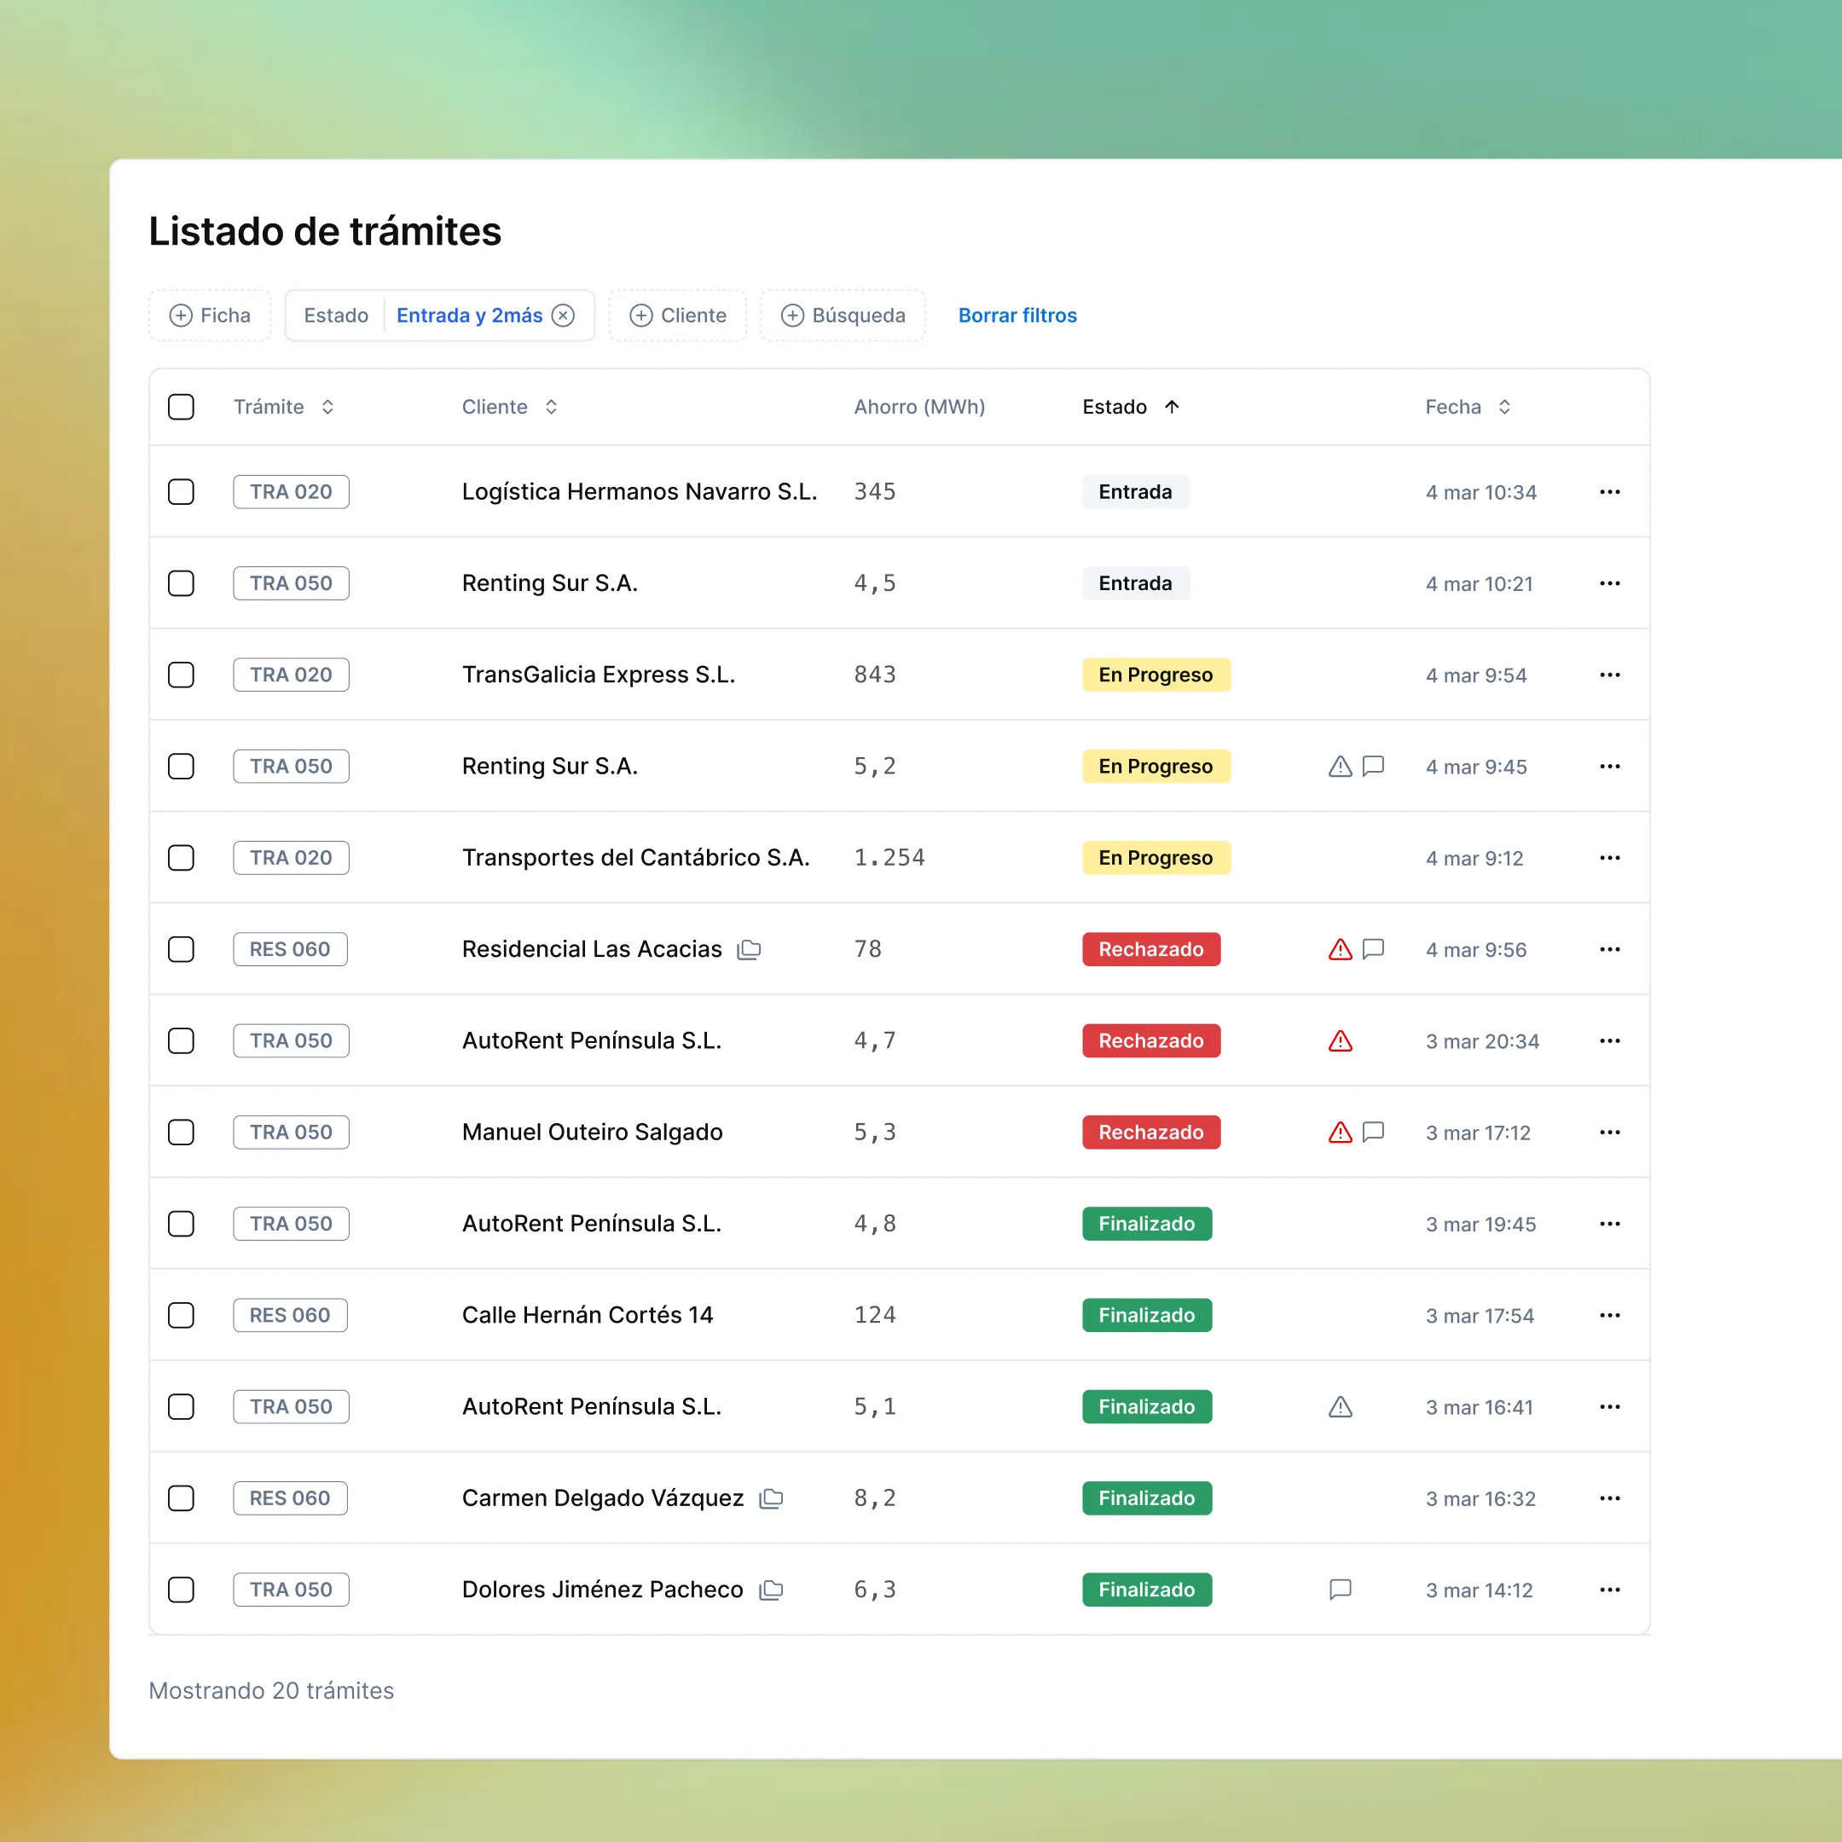This screenshot has width=1842, height=1842.
Task: Open comment icon beside Manuel Outeiro Salgado
Action: click(x=1372, y=1132)
